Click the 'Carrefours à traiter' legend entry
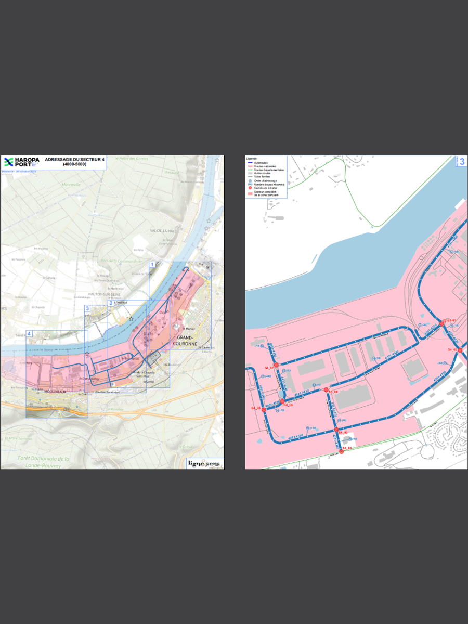Viewport: 468px width, 624px height. point(265,187)
